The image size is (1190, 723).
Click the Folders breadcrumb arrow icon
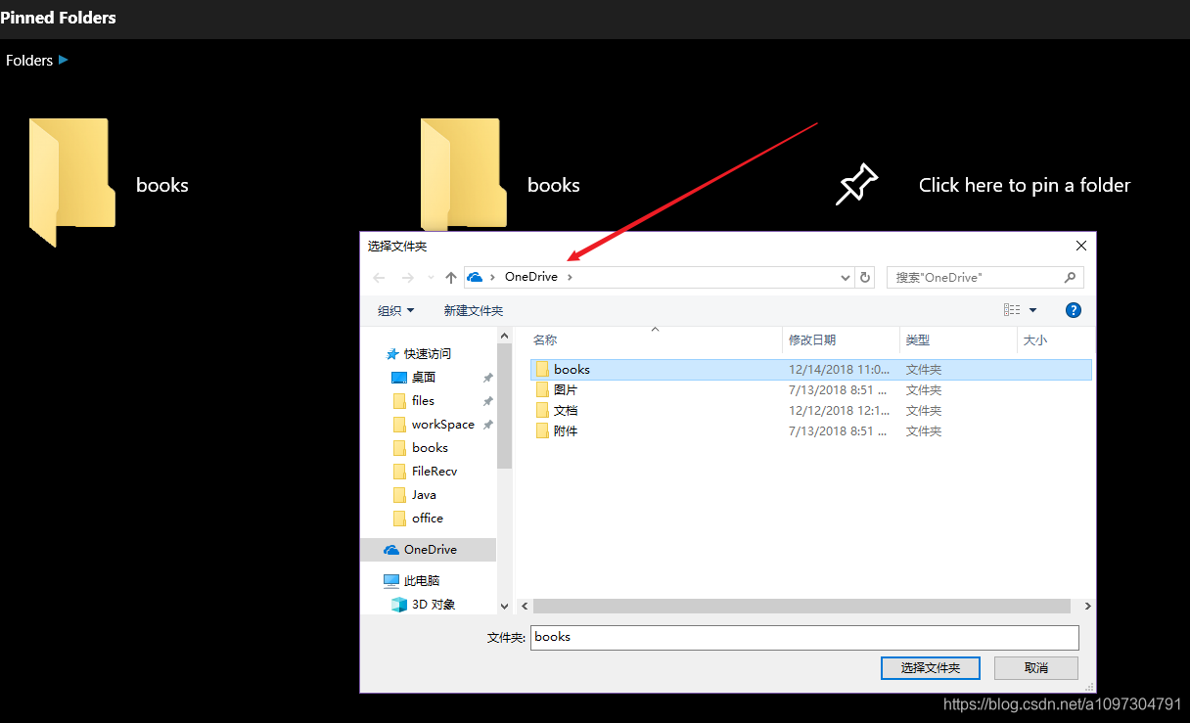coord(64,61)
